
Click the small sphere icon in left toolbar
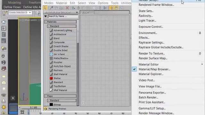(4, 89)
